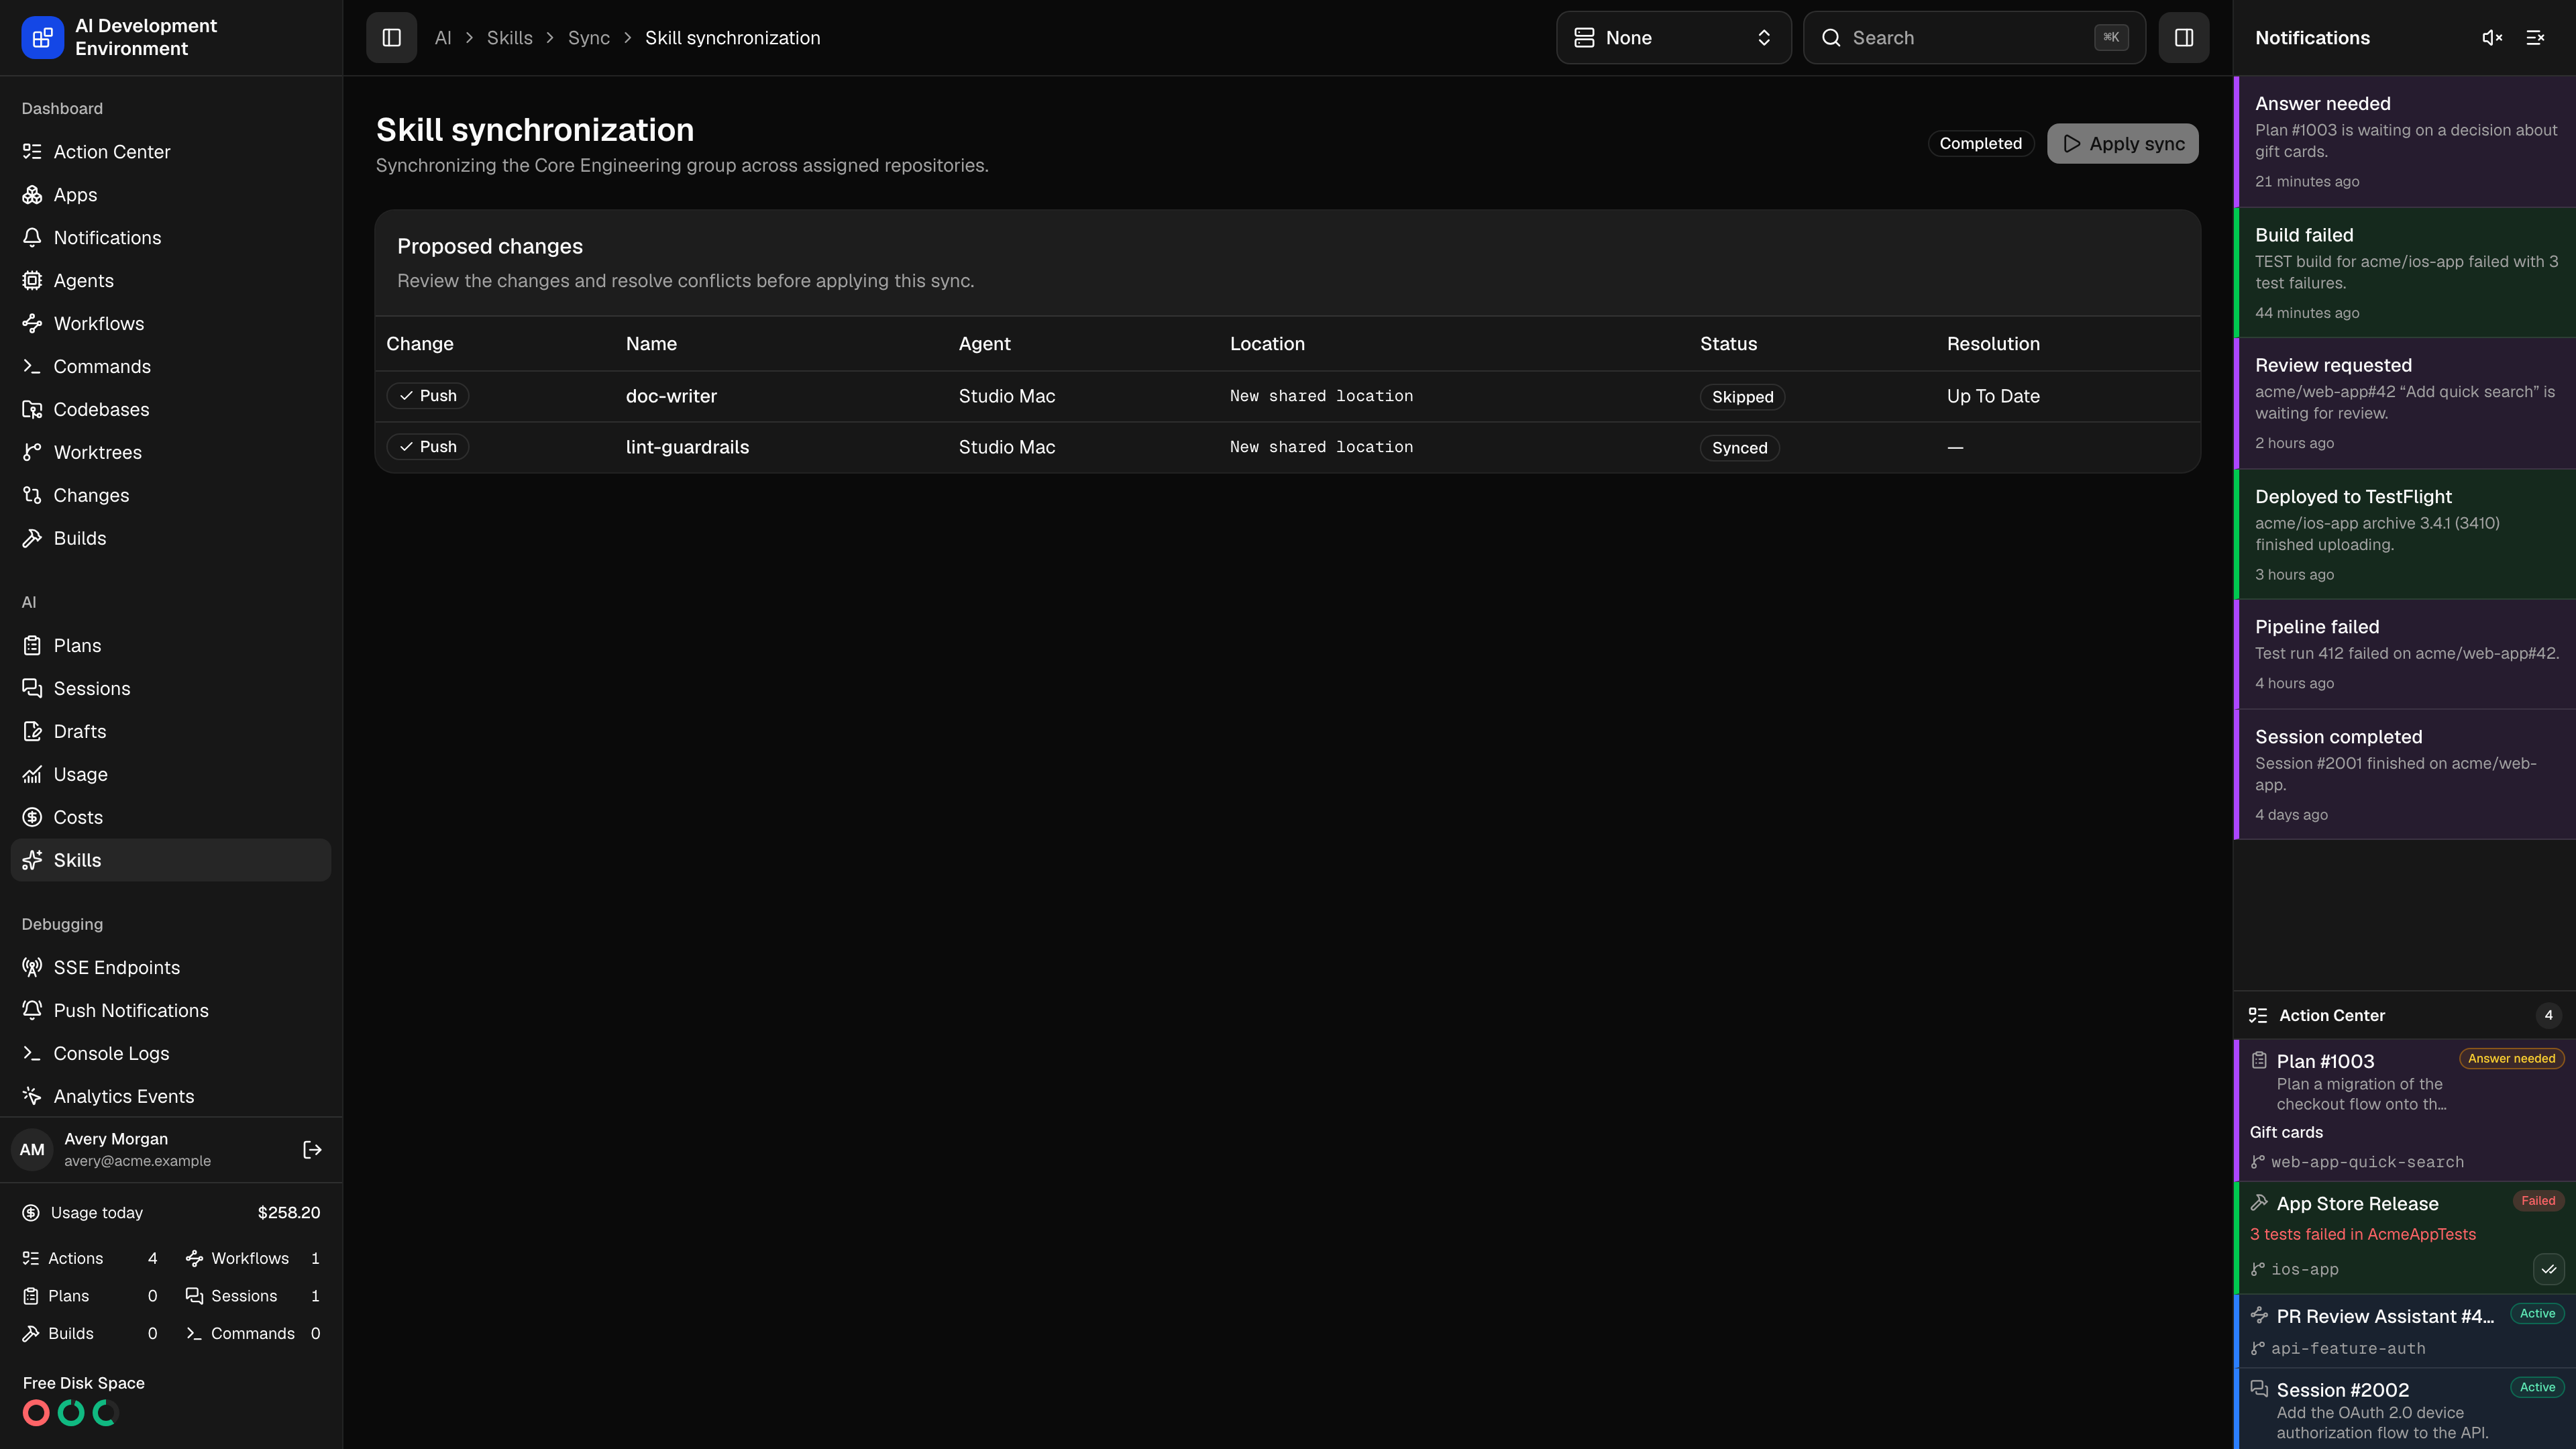This screenshot has width=2576, height=1449.
Task: Click the Push Notifications bell icon
Action: click(32, 1011)
